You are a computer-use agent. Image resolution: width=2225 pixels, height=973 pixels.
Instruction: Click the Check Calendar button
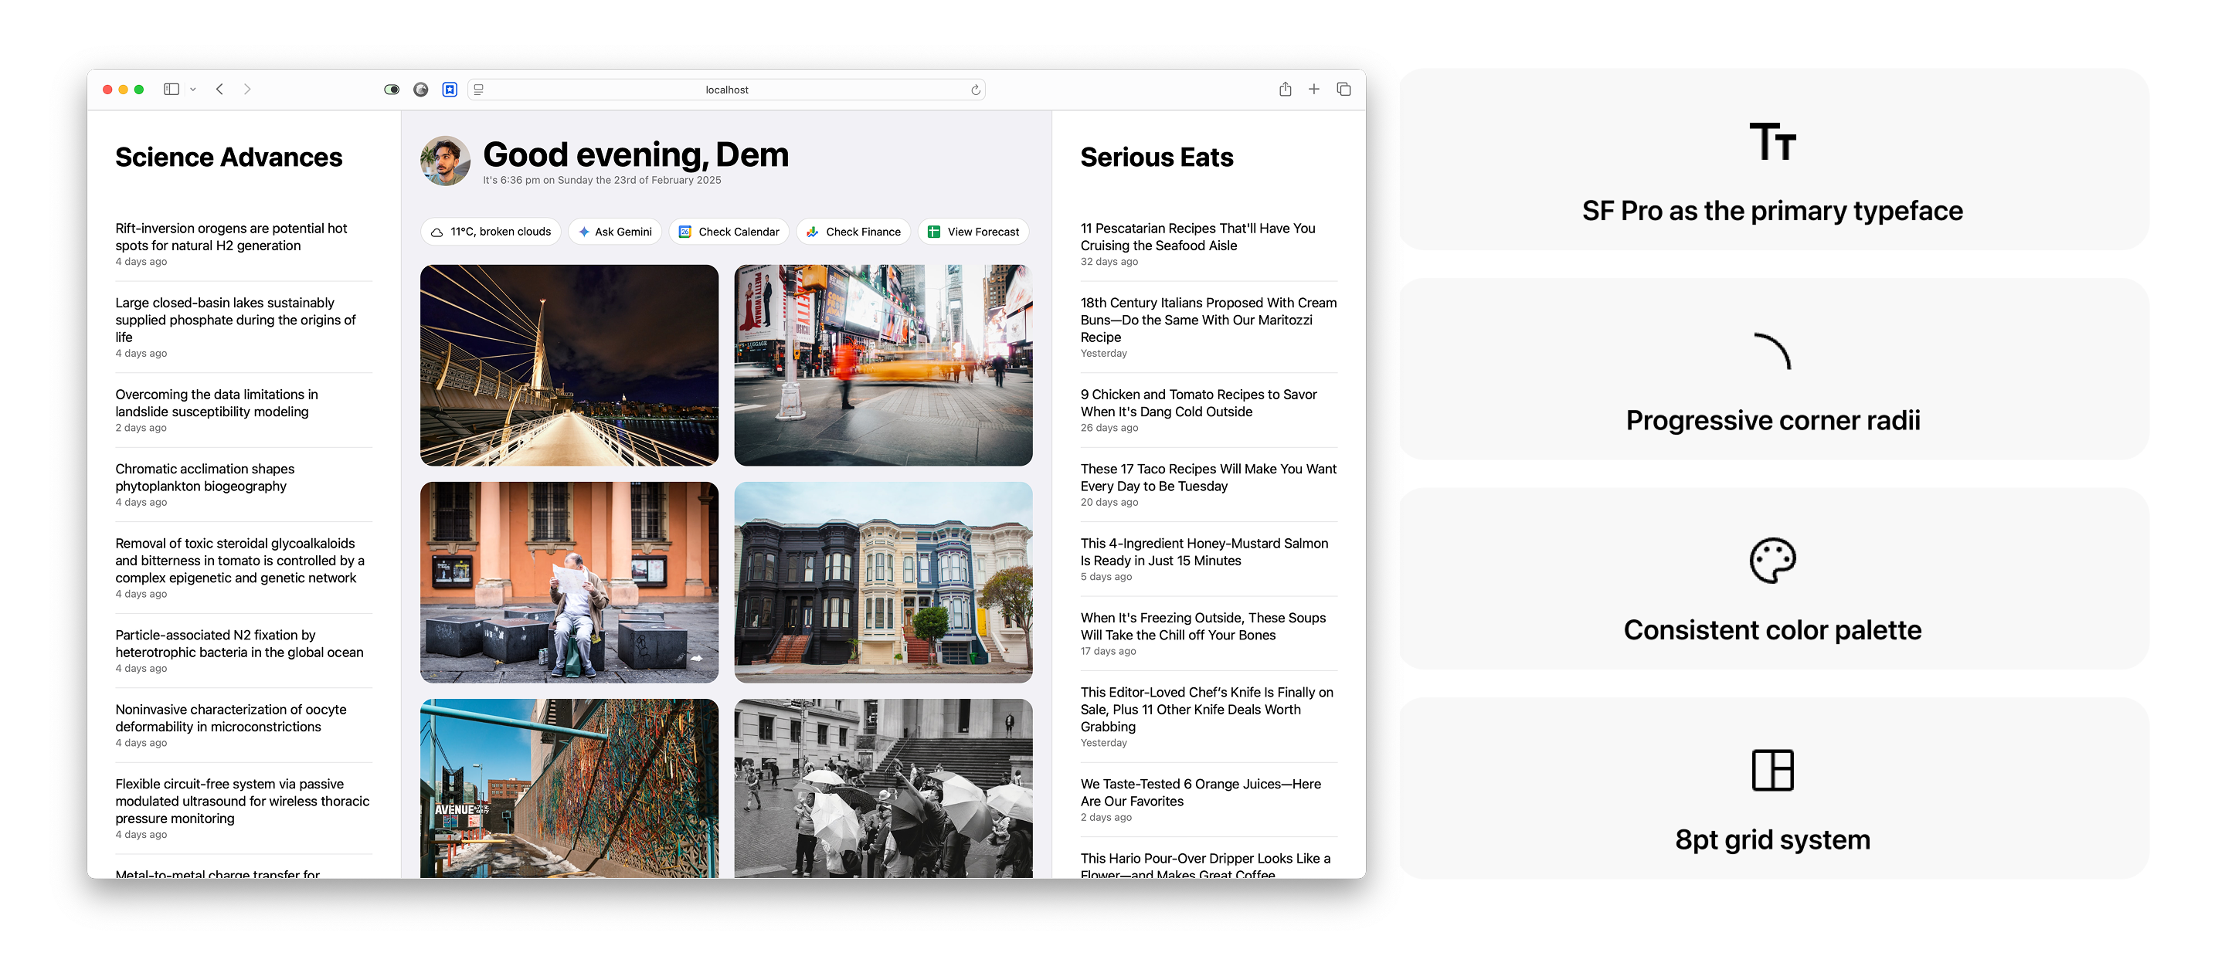[x=729, y=232]
